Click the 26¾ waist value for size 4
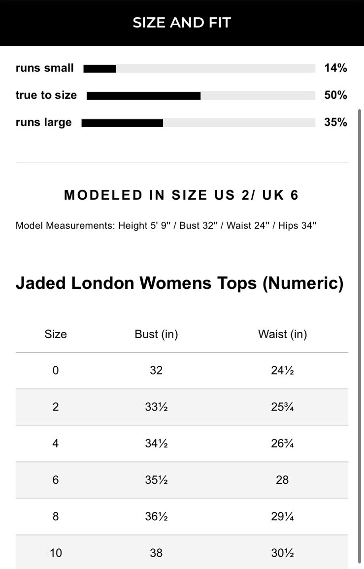Image resolution: width=364 pixels, height=569 pixels. 282,443
